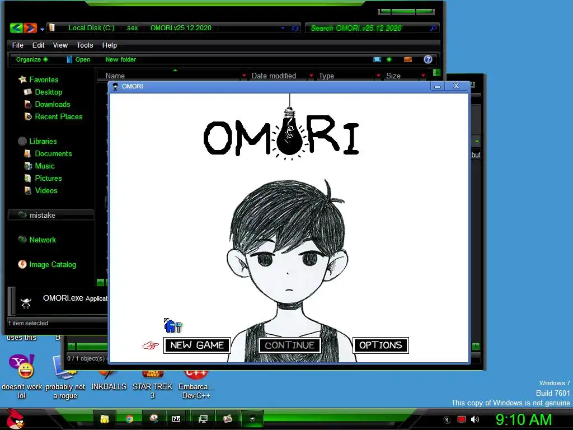Open the Tools menu

[x=85, y=45]
